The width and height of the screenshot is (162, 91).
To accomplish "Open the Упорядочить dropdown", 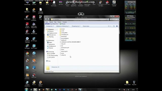I will (50, 26).
